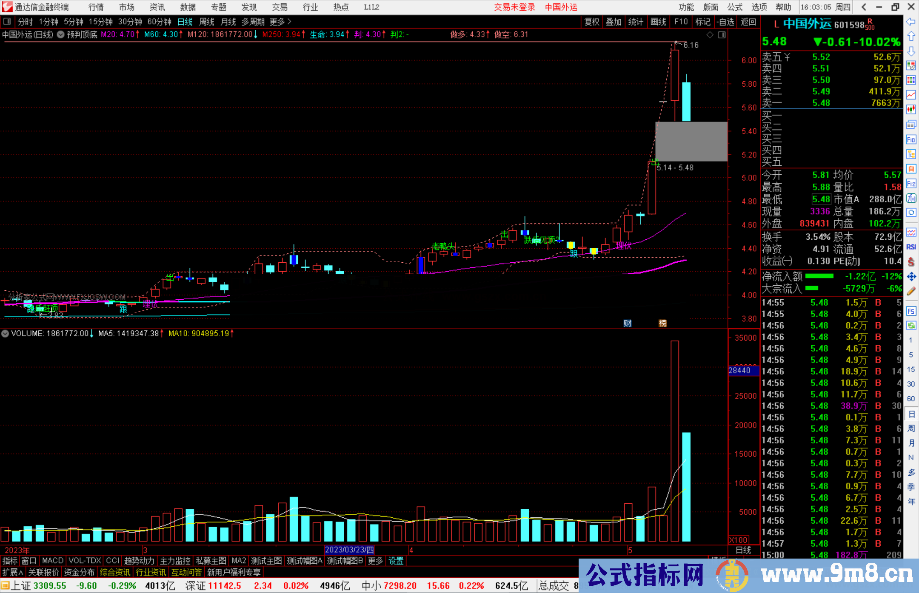Click the 28440 volume axis marker
The image size is (919, 593).
pos(743,371)
